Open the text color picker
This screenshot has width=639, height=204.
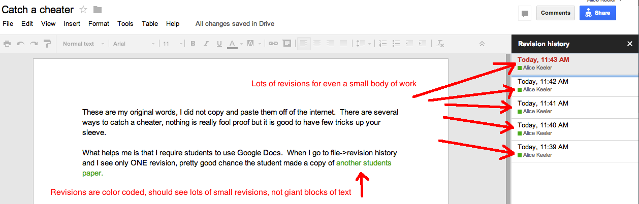(x=235, y=44)
